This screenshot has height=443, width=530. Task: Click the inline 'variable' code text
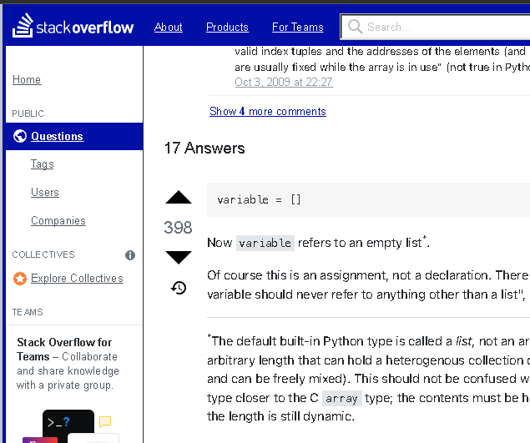click(265, 243)
